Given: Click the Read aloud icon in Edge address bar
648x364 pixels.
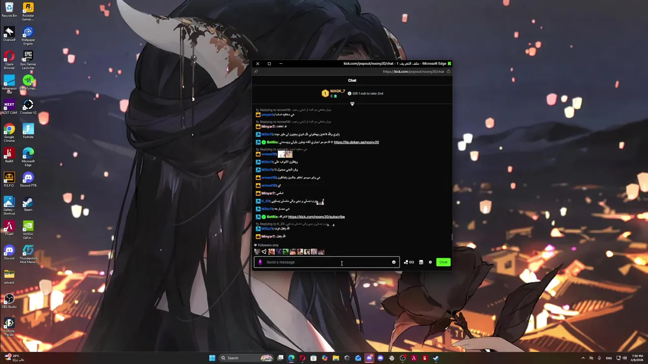Looking at the screenshot, I should (x=256, y=72).
